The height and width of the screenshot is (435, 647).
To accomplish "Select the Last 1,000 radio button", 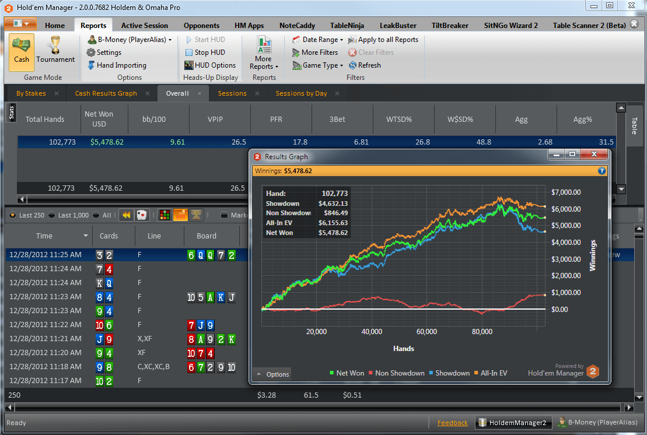I will (x=52, y=215).
